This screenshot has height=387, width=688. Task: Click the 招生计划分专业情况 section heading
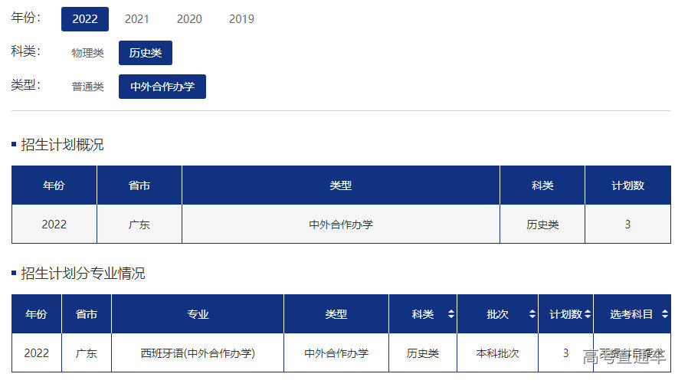click(83, 274)
